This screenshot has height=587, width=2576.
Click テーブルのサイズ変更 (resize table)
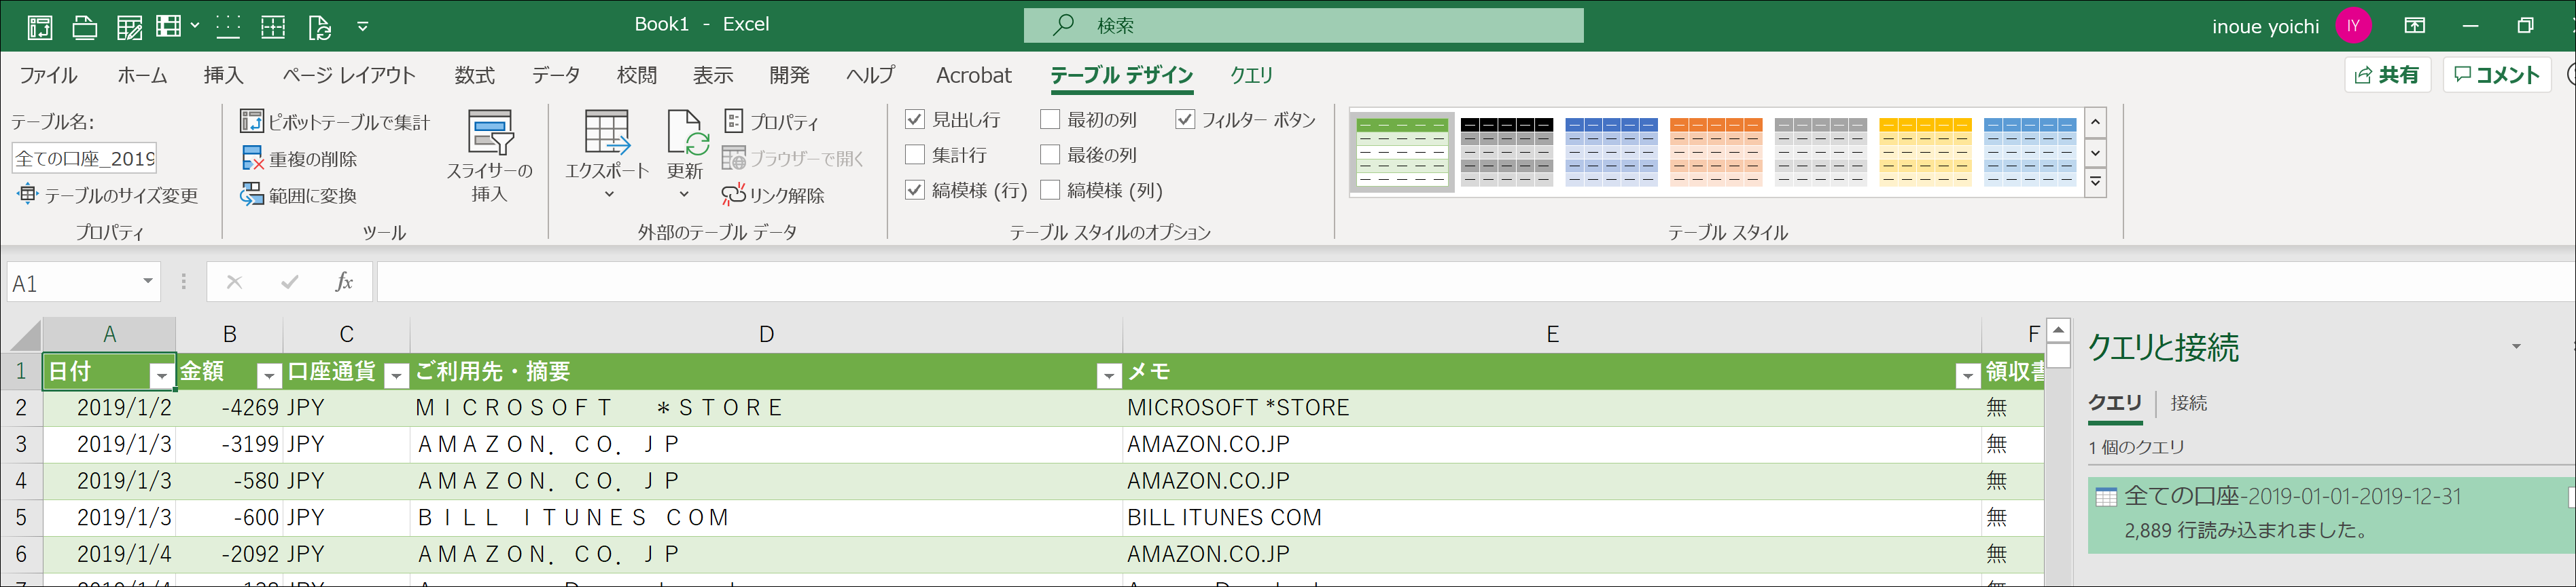(x=108, y=195)
